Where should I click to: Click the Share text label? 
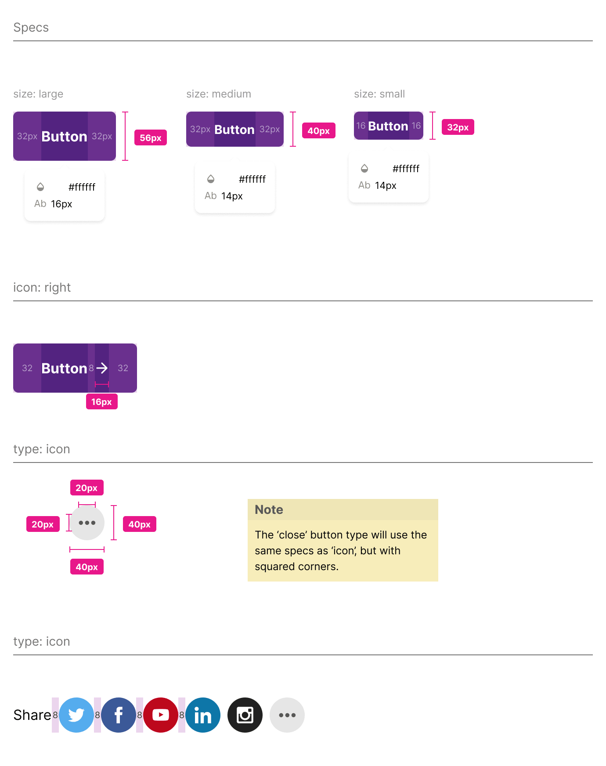coord(32,715)
